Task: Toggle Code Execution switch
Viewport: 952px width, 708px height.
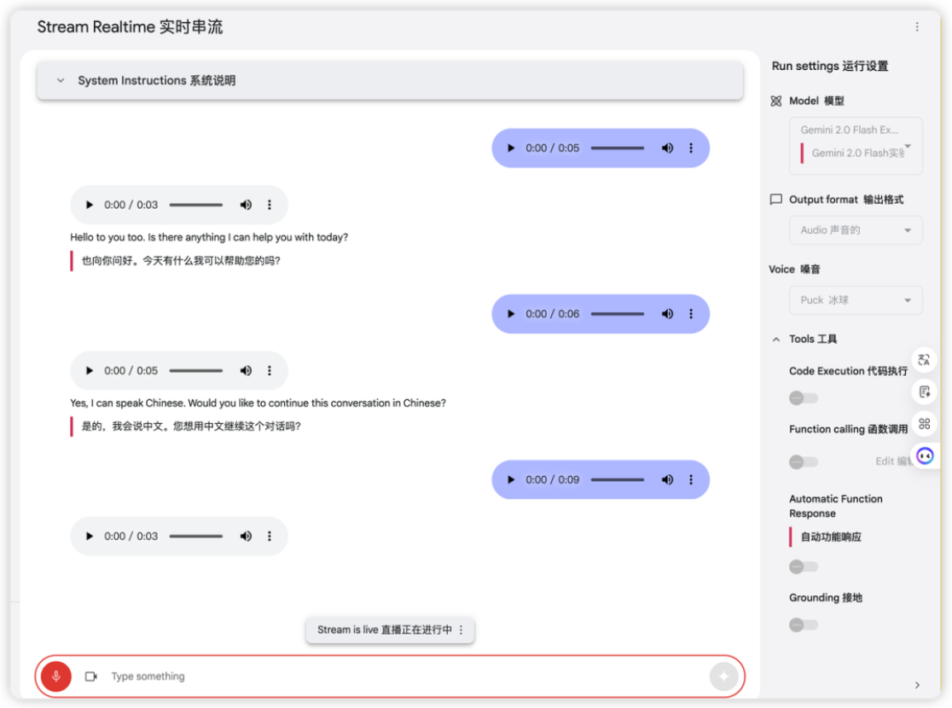Action: pos(804,398)
